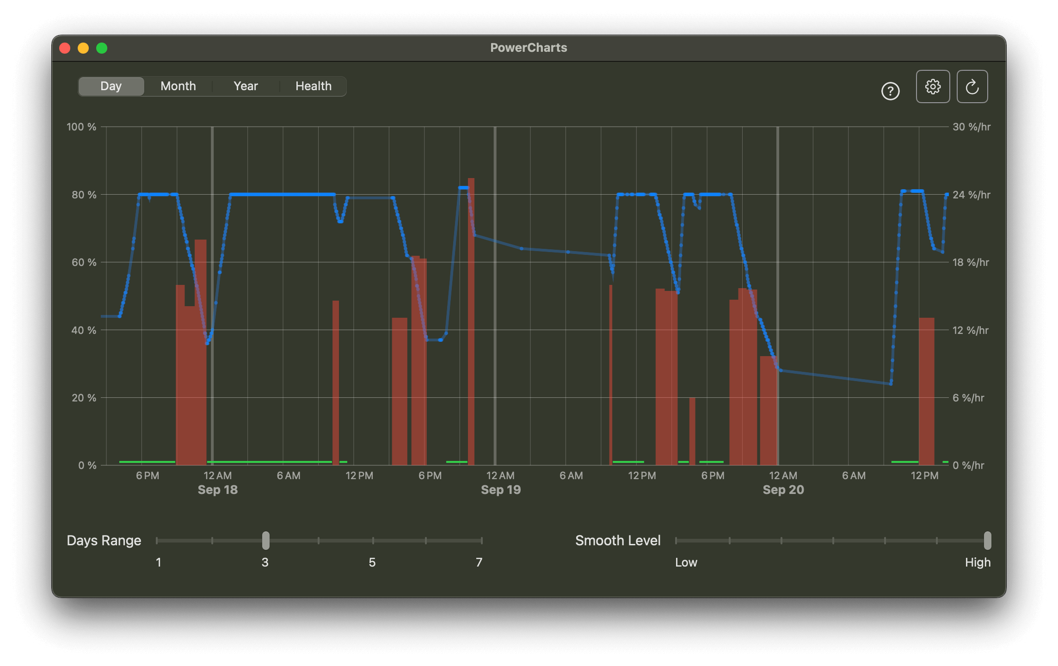Switch to the Month tab

(178, 86)
